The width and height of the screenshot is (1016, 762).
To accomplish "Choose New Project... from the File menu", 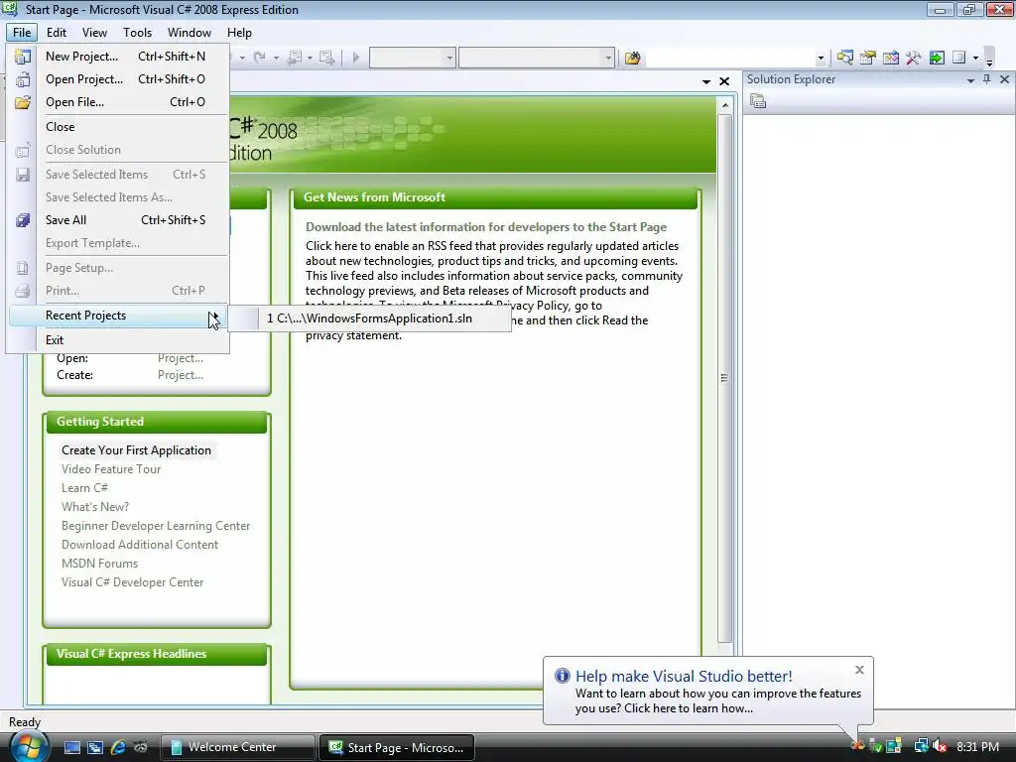I will coord(119,57).
